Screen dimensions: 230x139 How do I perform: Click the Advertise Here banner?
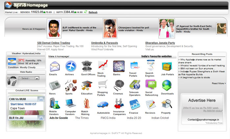[202, 109]
